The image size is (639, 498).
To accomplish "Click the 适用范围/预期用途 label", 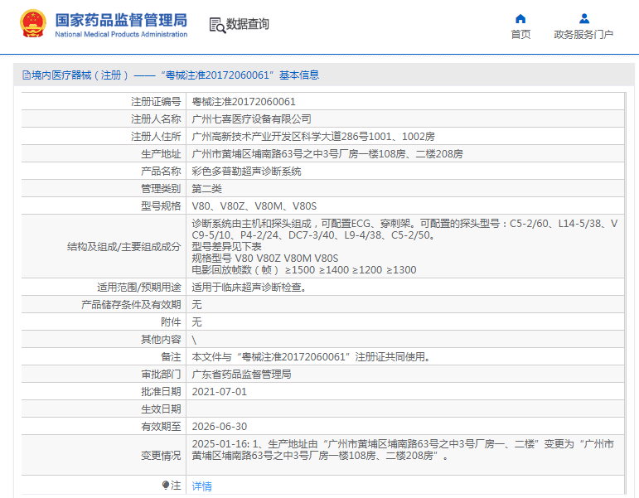I will 138,288.
